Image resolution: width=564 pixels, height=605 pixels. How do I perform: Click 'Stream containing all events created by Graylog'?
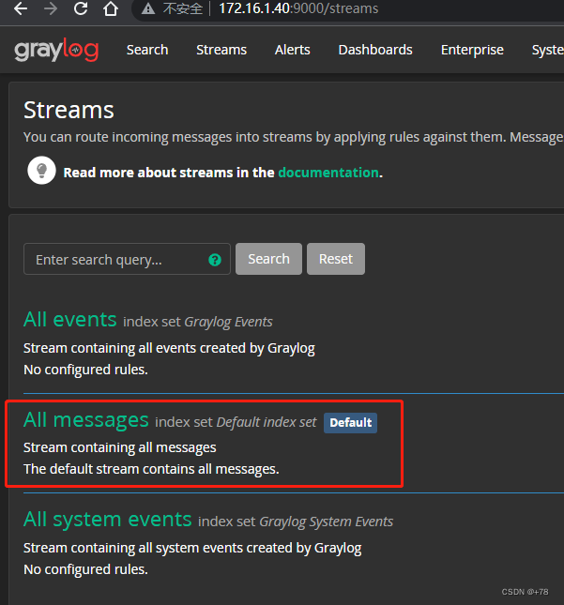(169, 348)
